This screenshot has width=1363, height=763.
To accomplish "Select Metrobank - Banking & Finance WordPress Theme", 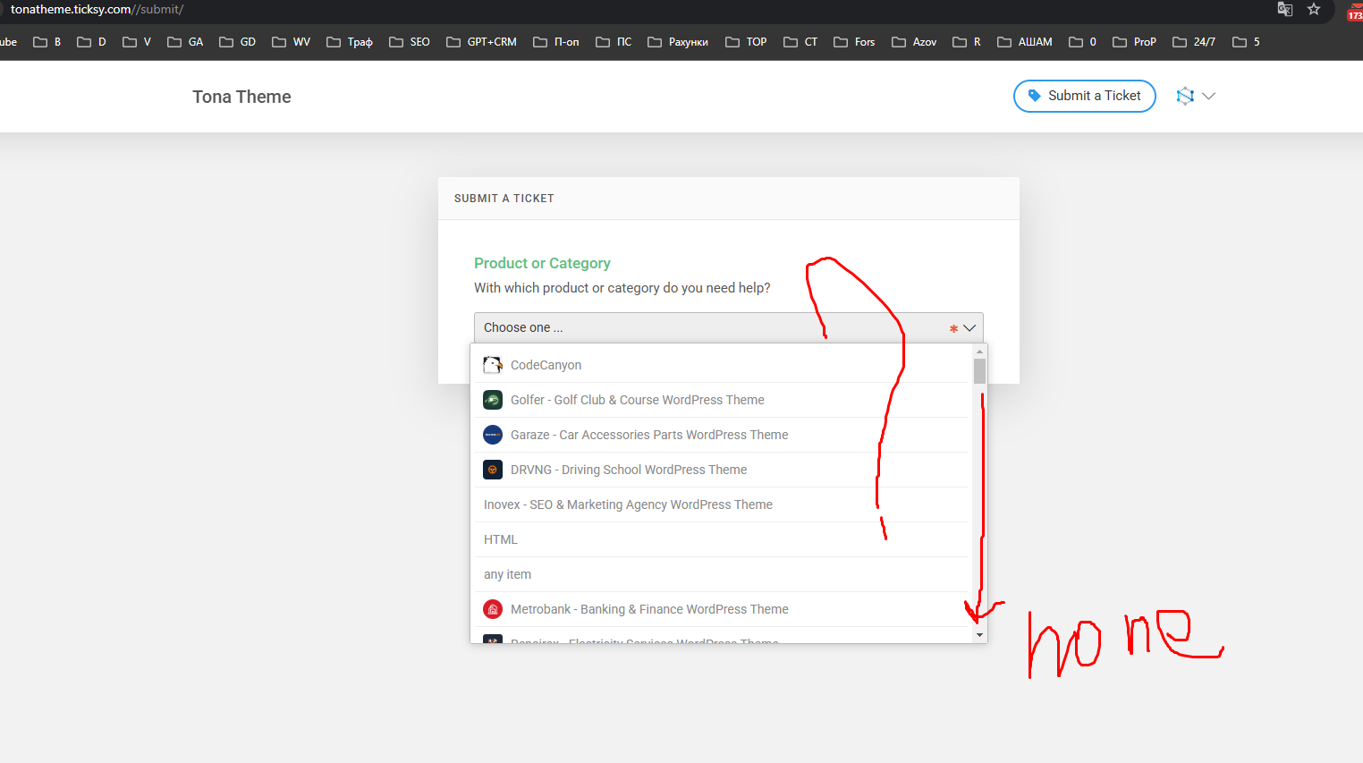I will point(720,609).
